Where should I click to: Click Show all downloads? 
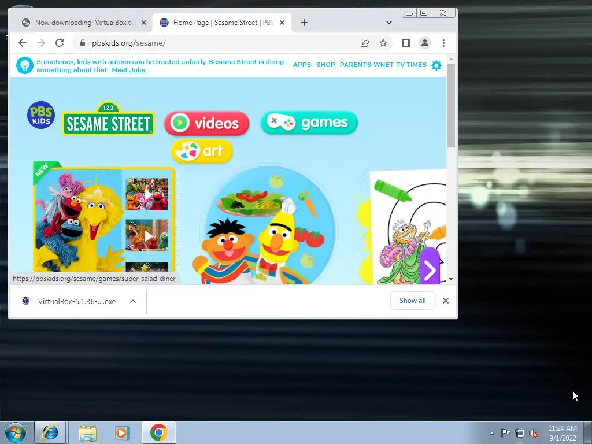(x=413, y=301)
